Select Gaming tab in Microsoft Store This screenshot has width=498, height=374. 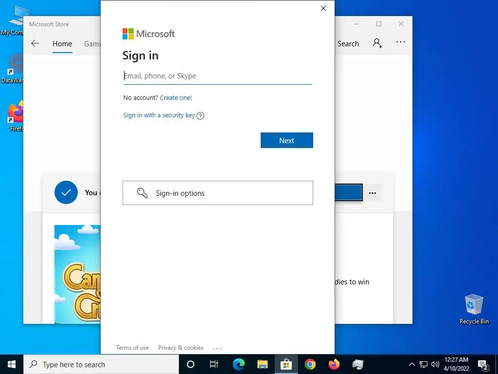(92, 43)
